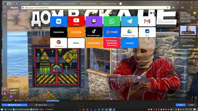Switch to the first Steam Мастерская tab
Viewport: 198px width, 111px height.
87,4
